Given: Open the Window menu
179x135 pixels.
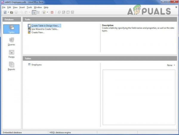Looking at the screenshot, I should 38,7.
